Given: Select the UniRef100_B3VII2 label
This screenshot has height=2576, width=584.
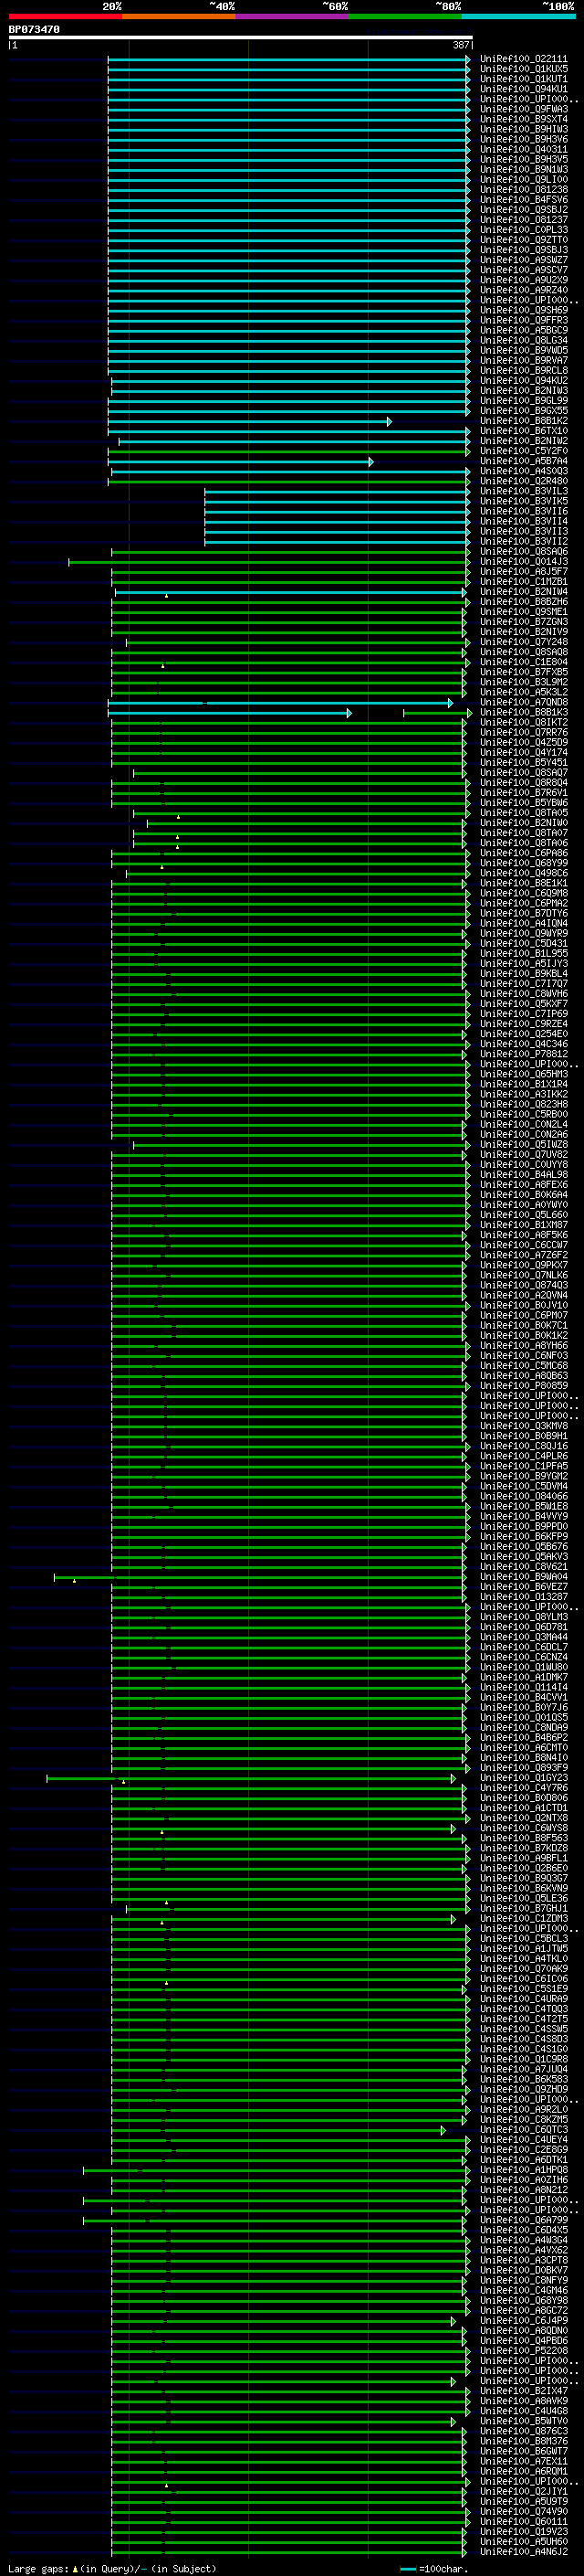Looking at the screenshot, I should pyautogui.click(x=524, y=542).
